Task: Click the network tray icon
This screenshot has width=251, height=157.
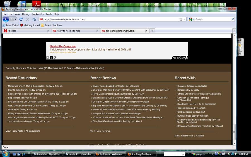Action: [x=232, y=154]
